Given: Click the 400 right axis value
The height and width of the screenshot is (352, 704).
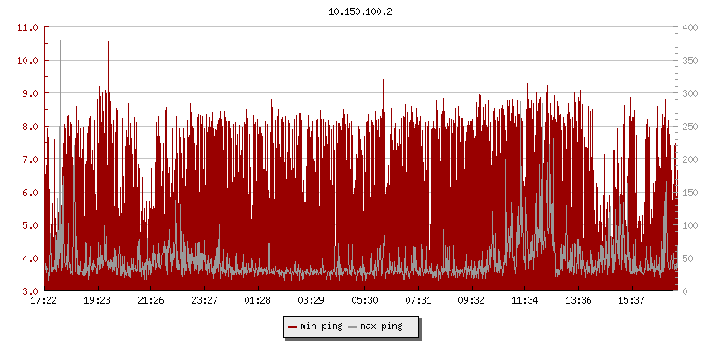Looking at the screenshot, I should point(690,27).
